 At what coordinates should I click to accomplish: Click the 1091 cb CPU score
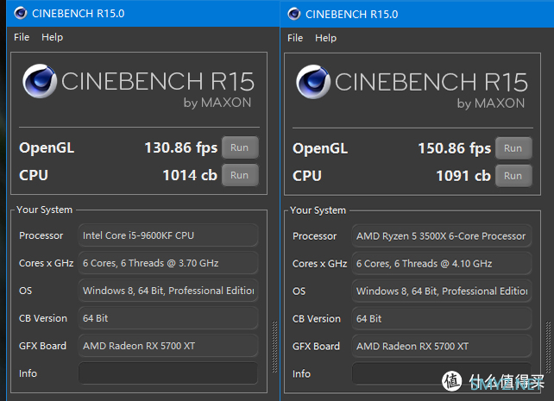463,176
